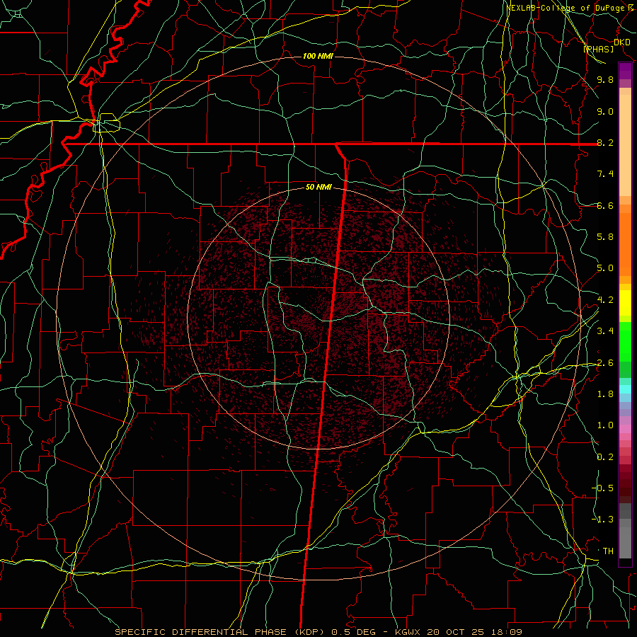Image resolution: width=637 pixels, height=637 pixels.
Task: Click the "20 OCT 25" date in the caption
Action: [x=454, y=632]
